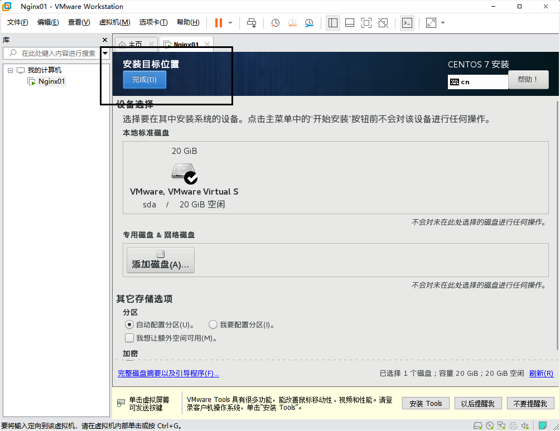The image size is (560, 431).
Task: Collapse the 我的计算机 tree node
Action: click(11, 70)
